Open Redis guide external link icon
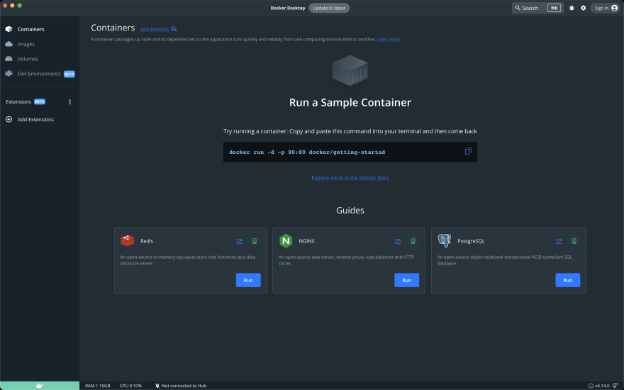Screen dimensions: 624x390 pyautogui.click(x=239, y=241)
